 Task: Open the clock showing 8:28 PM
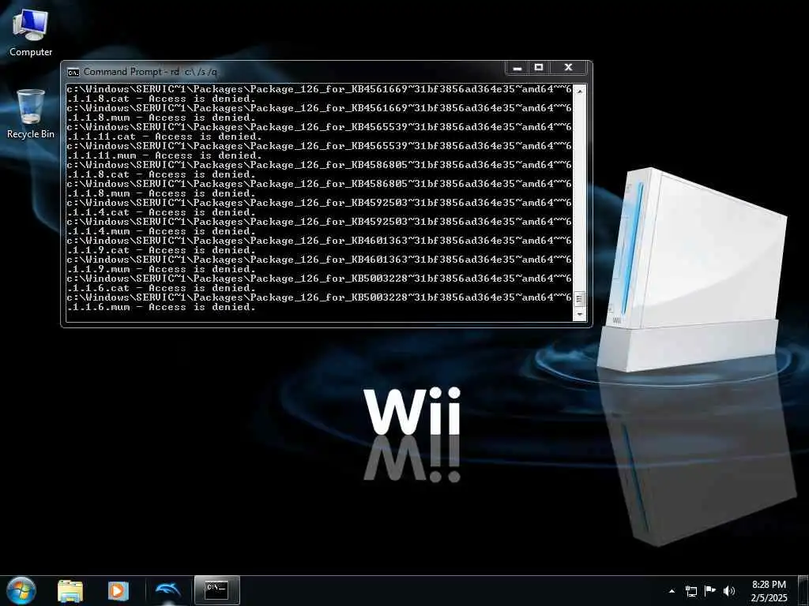point(769,585)
